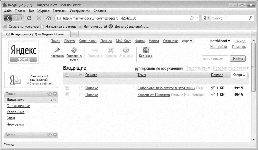Open the Контакты people icon
Screen dimensions: 258x150
(146, 50)
